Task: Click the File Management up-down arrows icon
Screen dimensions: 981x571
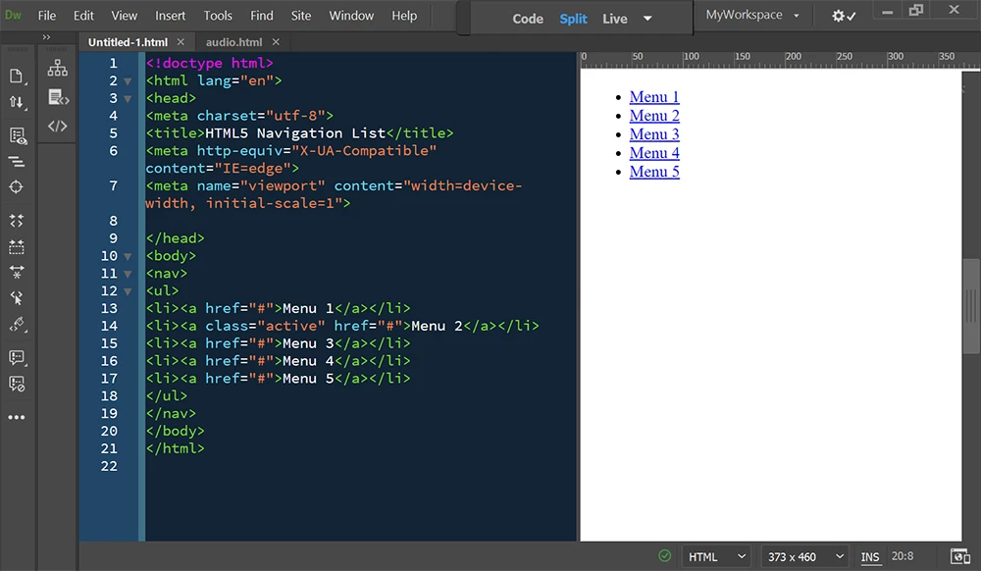Action: tap(17, 102)
